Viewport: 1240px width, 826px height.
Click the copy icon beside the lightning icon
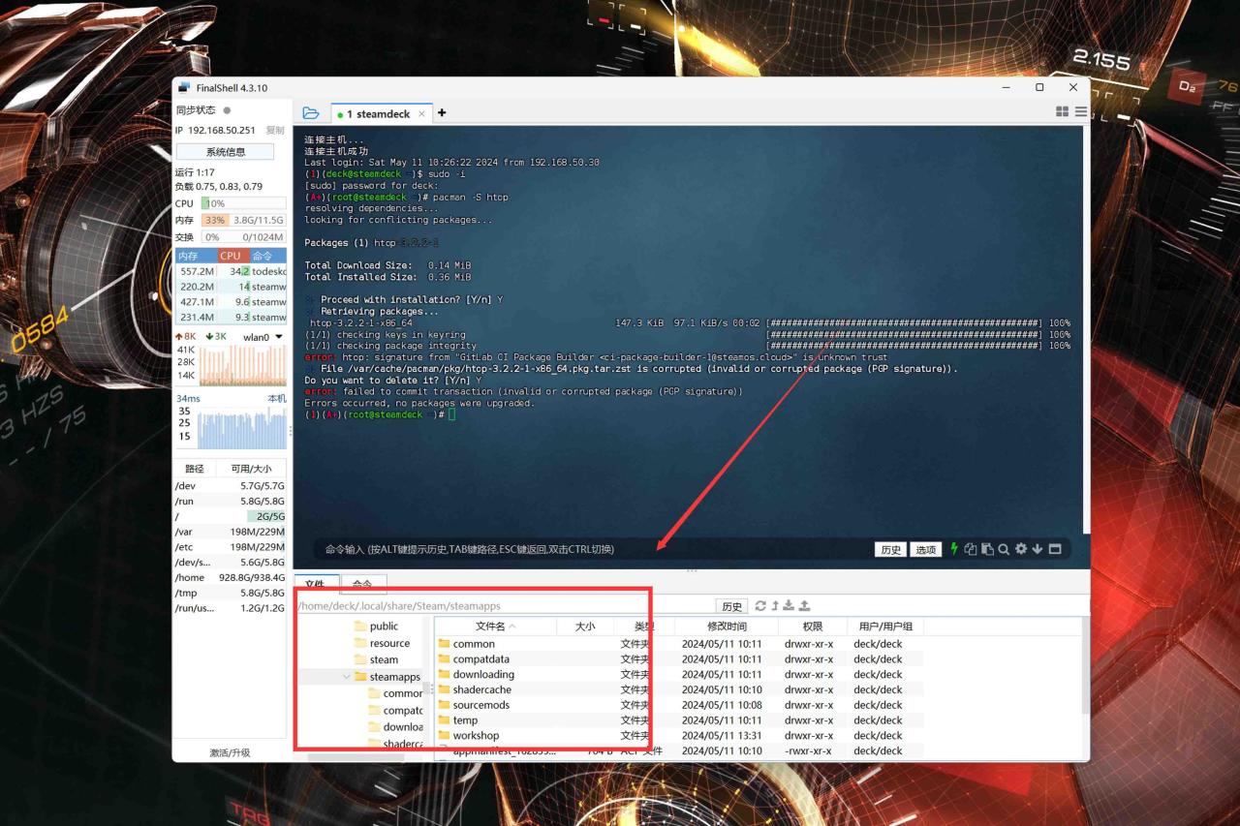tap(971, 549)
